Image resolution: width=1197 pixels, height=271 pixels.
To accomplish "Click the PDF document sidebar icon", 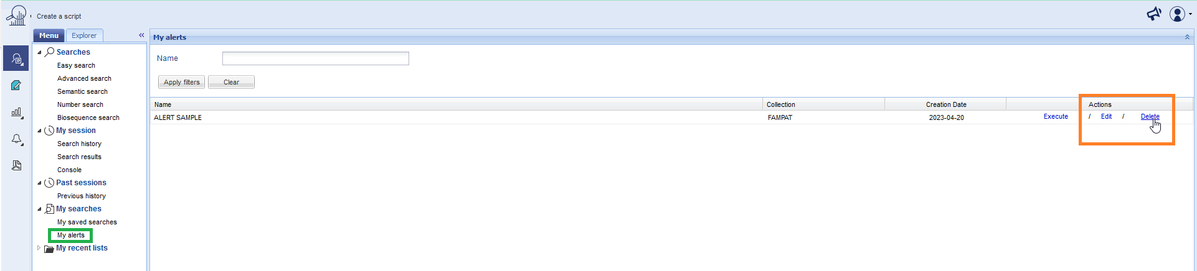I will (x=16, y=165).
